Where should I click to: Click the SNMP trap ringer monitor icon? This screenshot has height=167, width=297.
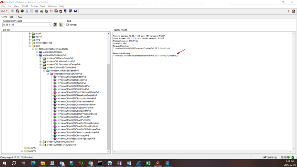(66, 11)
